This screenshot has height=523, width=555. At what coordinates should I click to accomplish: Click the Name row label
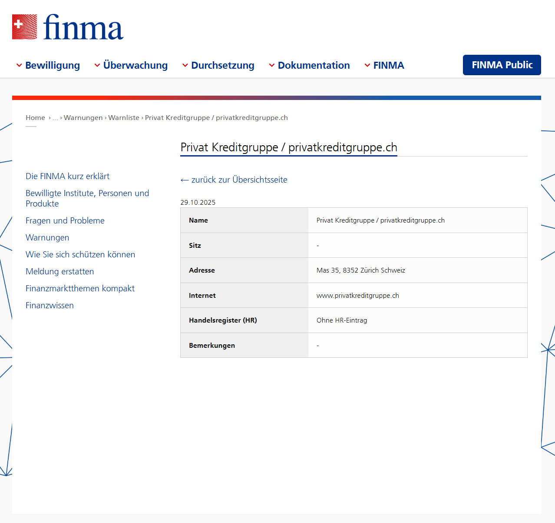coord(198,220)
